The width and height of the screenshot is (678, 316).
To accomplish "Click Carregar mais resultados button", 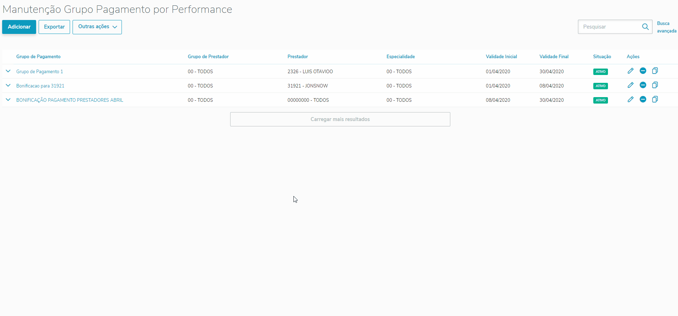I will click(x=340, y=119).
